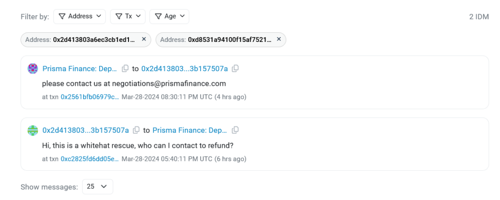Change Show messages count from 25
This screenshot has height=200, width=500.
coord(98,187)
